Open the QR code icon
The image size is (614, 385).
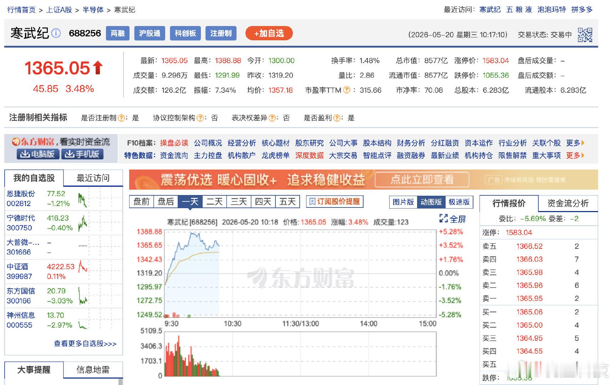tap(585, 35)
